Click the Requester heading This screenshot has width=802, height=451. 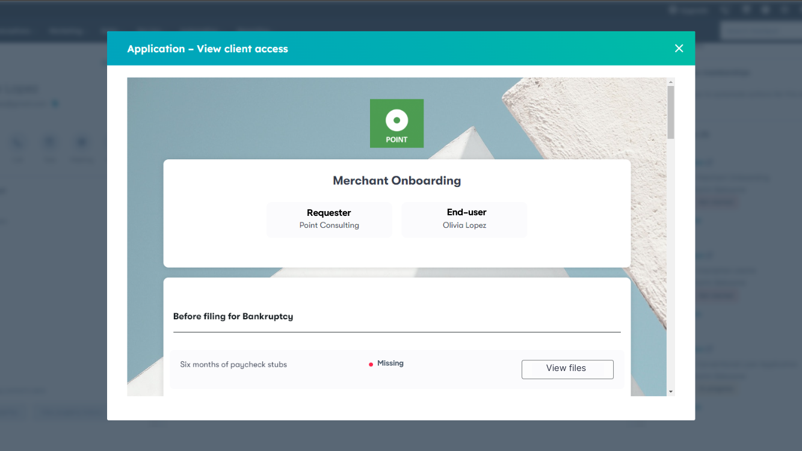329,213
